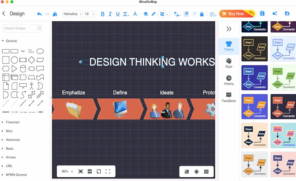Select the actor stick figure shape

31,86
